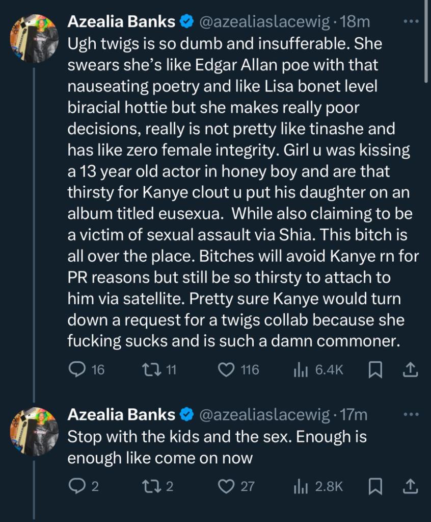The image size is (431, 522).
Task: Bookmark the 'Stop with the kids' tweet
Action: point(375,487)
